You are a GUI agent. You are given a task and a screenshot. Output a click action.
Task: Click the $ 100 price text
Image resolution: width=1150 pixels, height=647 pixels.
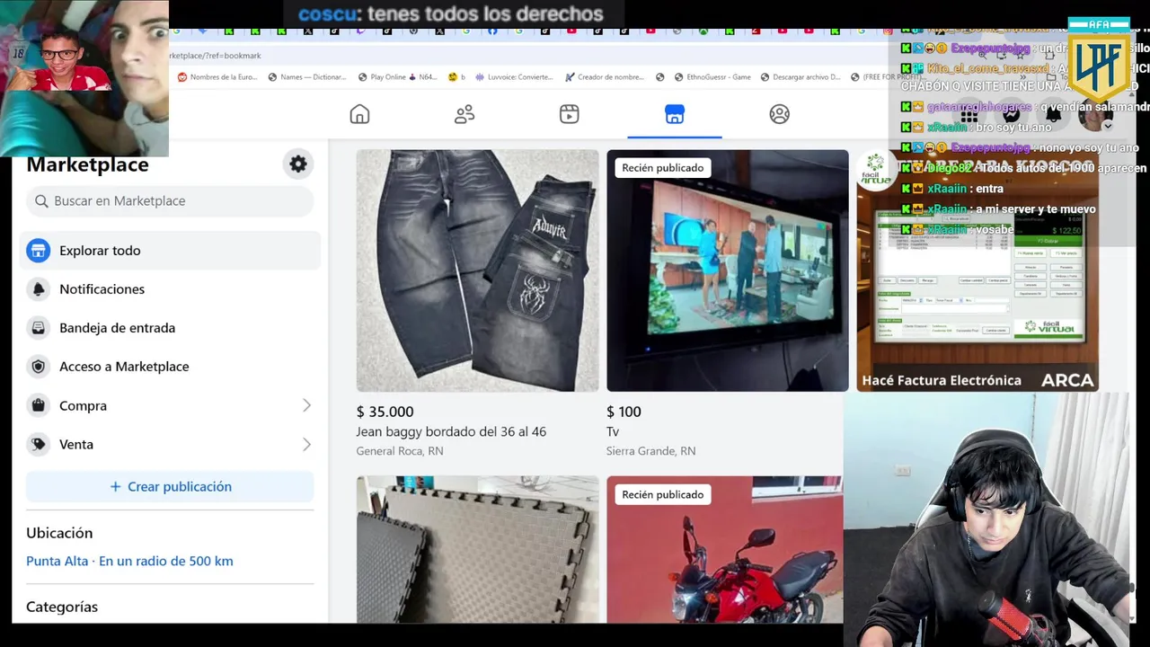[x=624, y=412]
